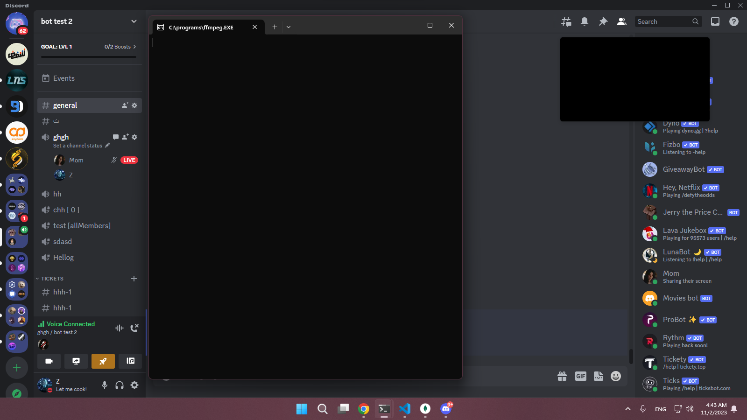
Task: Send a gift icon in message bar
Action: point(562,376)
